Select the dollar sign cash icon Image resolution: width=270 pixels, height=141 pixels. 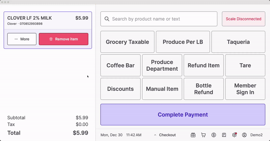click(214, 135)
